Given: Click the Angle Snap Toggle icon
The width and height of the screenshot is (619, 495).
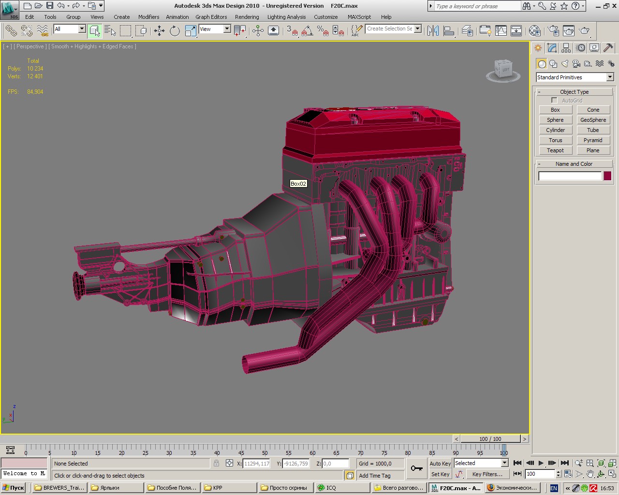Looking at the screenshot, I should (307, 31).
